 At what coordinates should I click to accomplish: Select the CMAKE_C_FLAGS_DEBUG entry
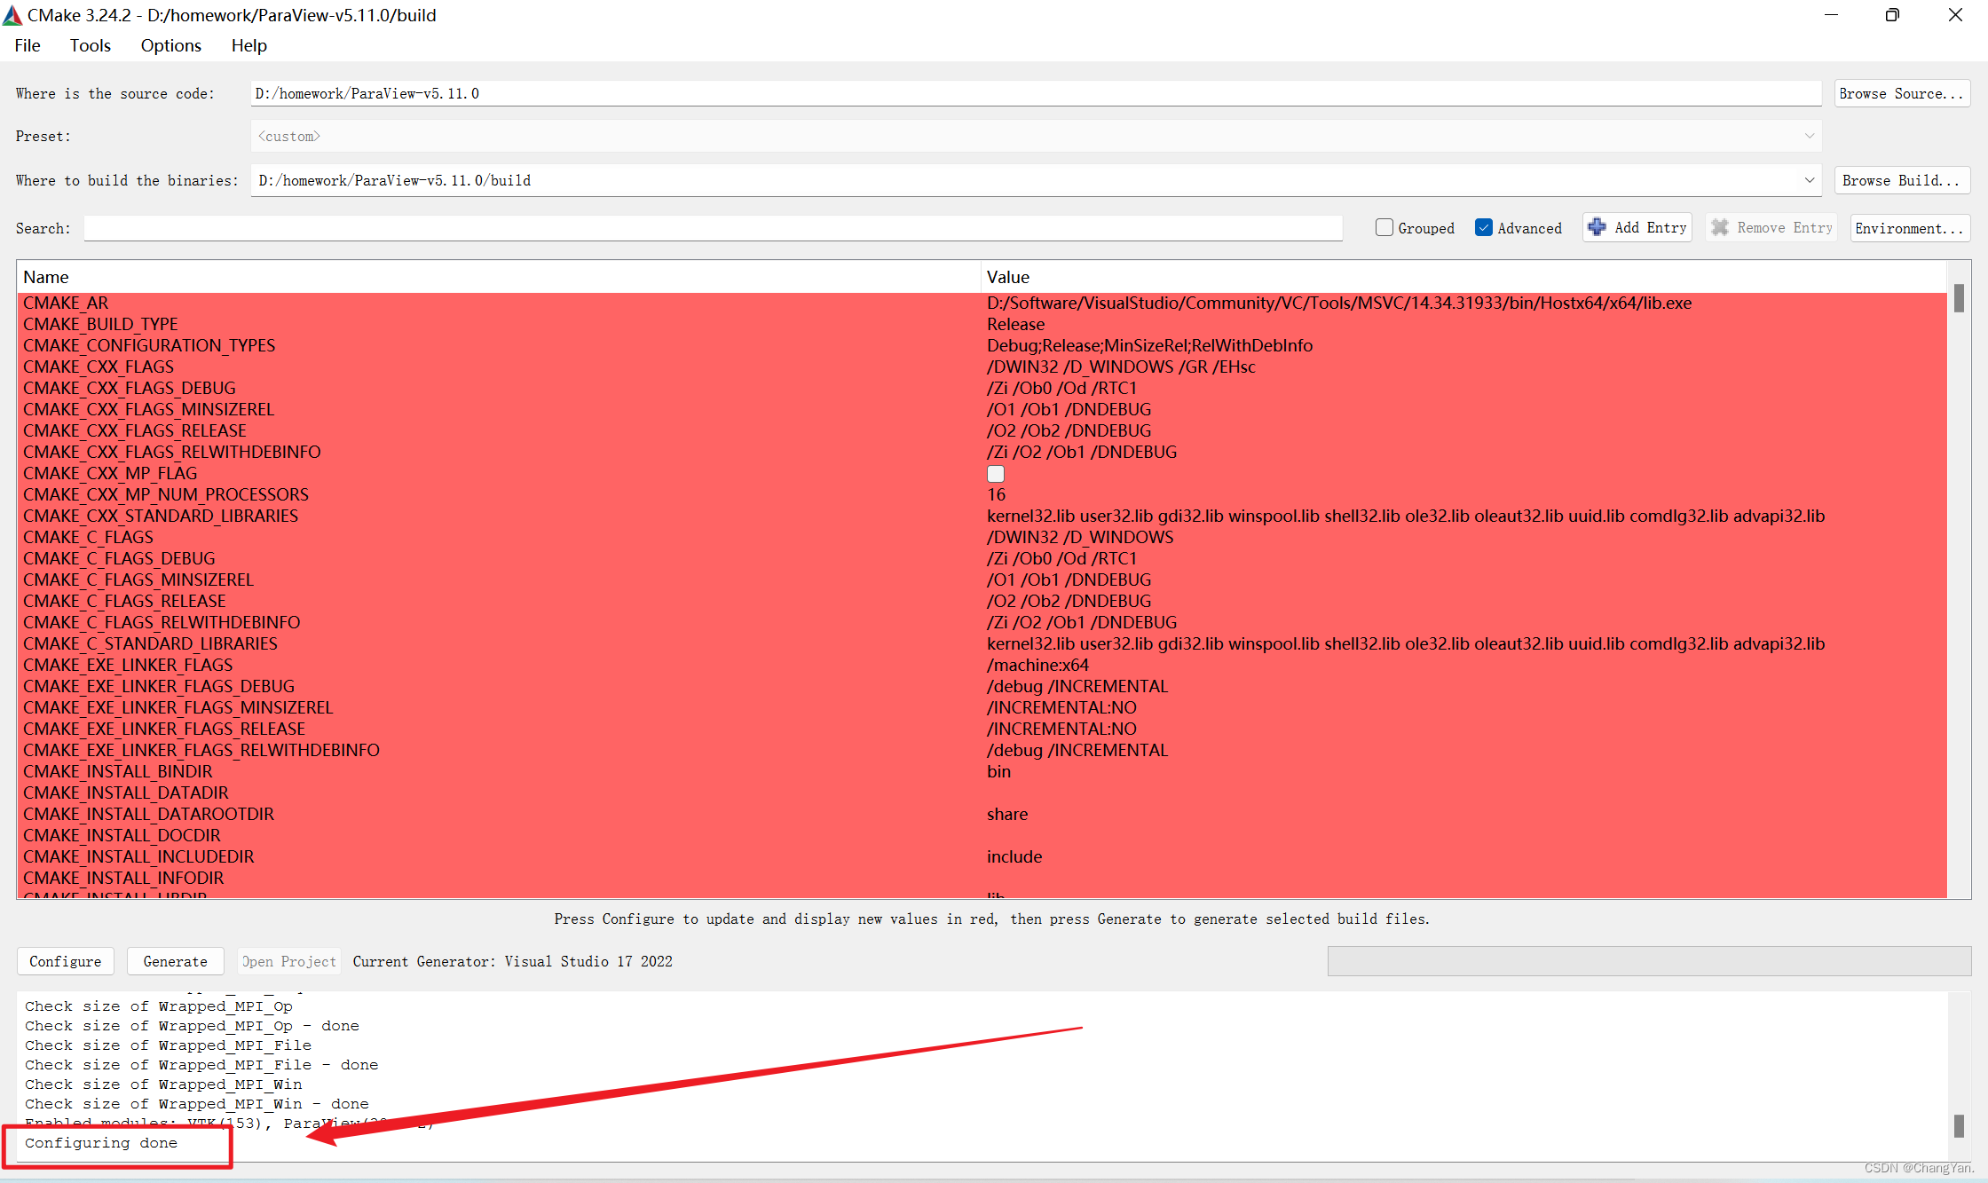tap(119, 558)
